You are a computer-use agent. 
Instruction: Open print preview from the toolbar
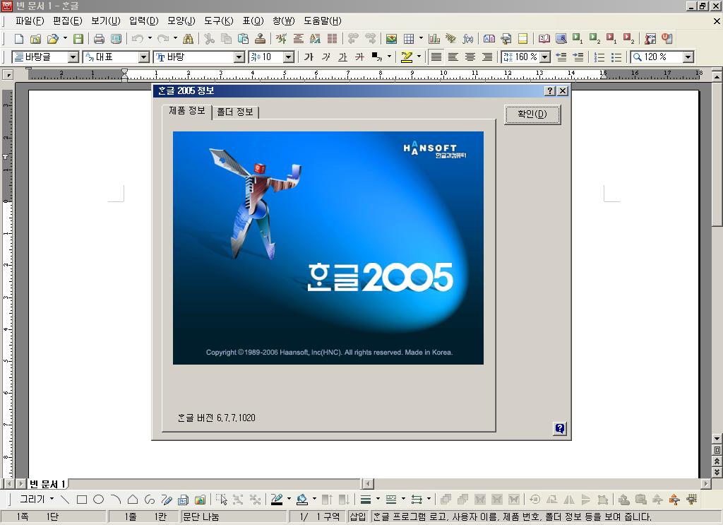[x=116, y=39]
